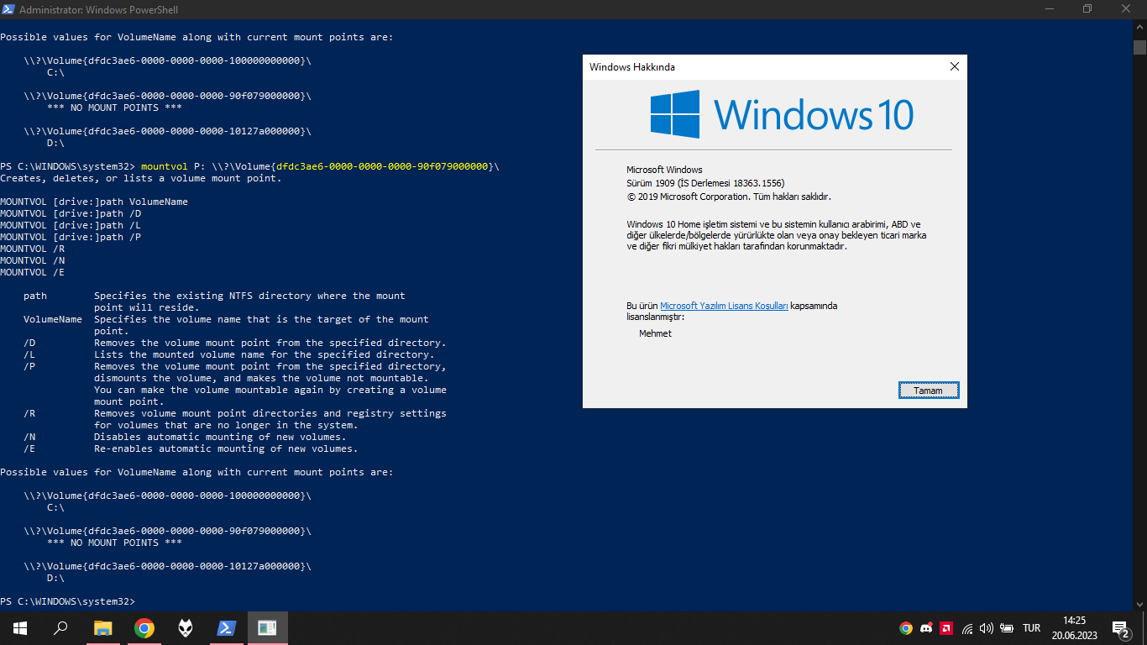Click the 'MOUNTVOL [drive:]path VolumeName' line
The width and height of the screenshot is (1147, 645).
click(94, 202)
